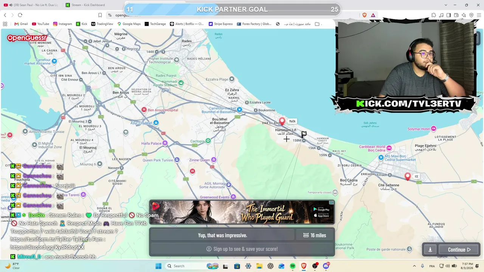Click the black flag actual-location marker
This screenshot has height=272, width=484.
(x=304, y=134)
